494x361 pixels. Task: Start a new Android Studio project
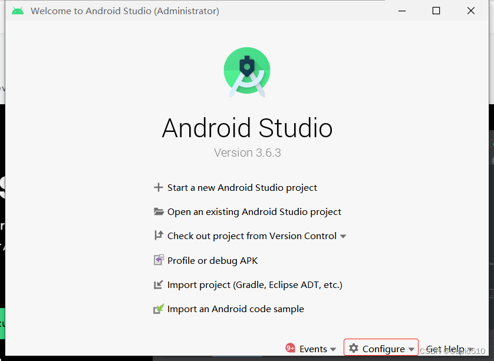click(x=242, y=188)
